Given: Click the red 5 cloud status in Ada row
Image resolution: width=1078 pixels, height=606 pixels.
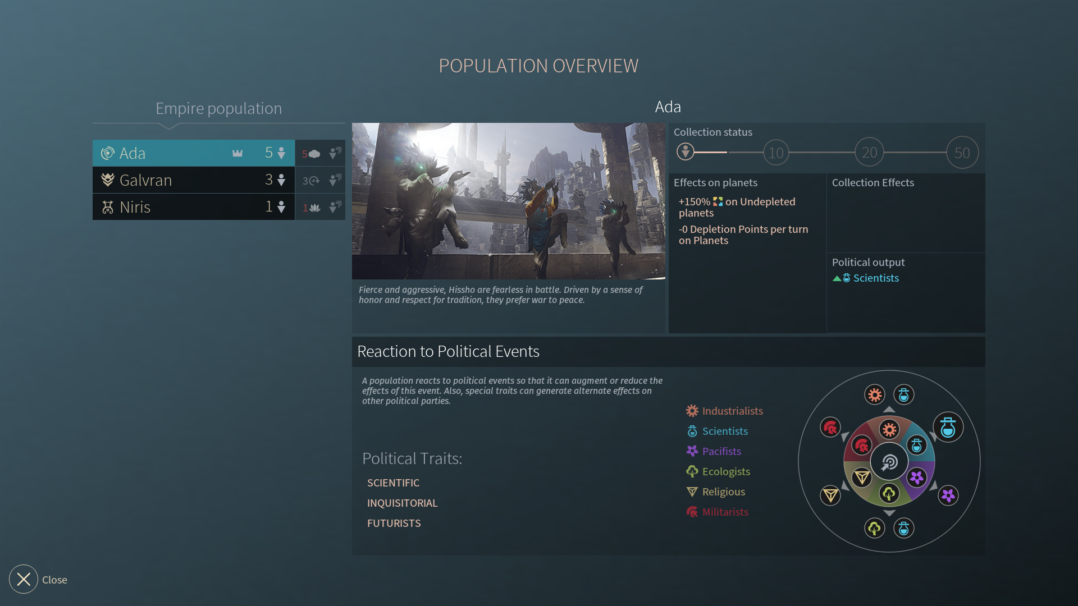Looking at the screenshot, I should tap(311, 154).
